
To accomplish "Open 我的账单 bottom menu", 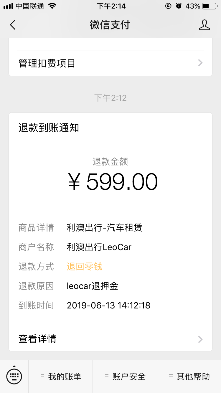I will tap(61, 376).
